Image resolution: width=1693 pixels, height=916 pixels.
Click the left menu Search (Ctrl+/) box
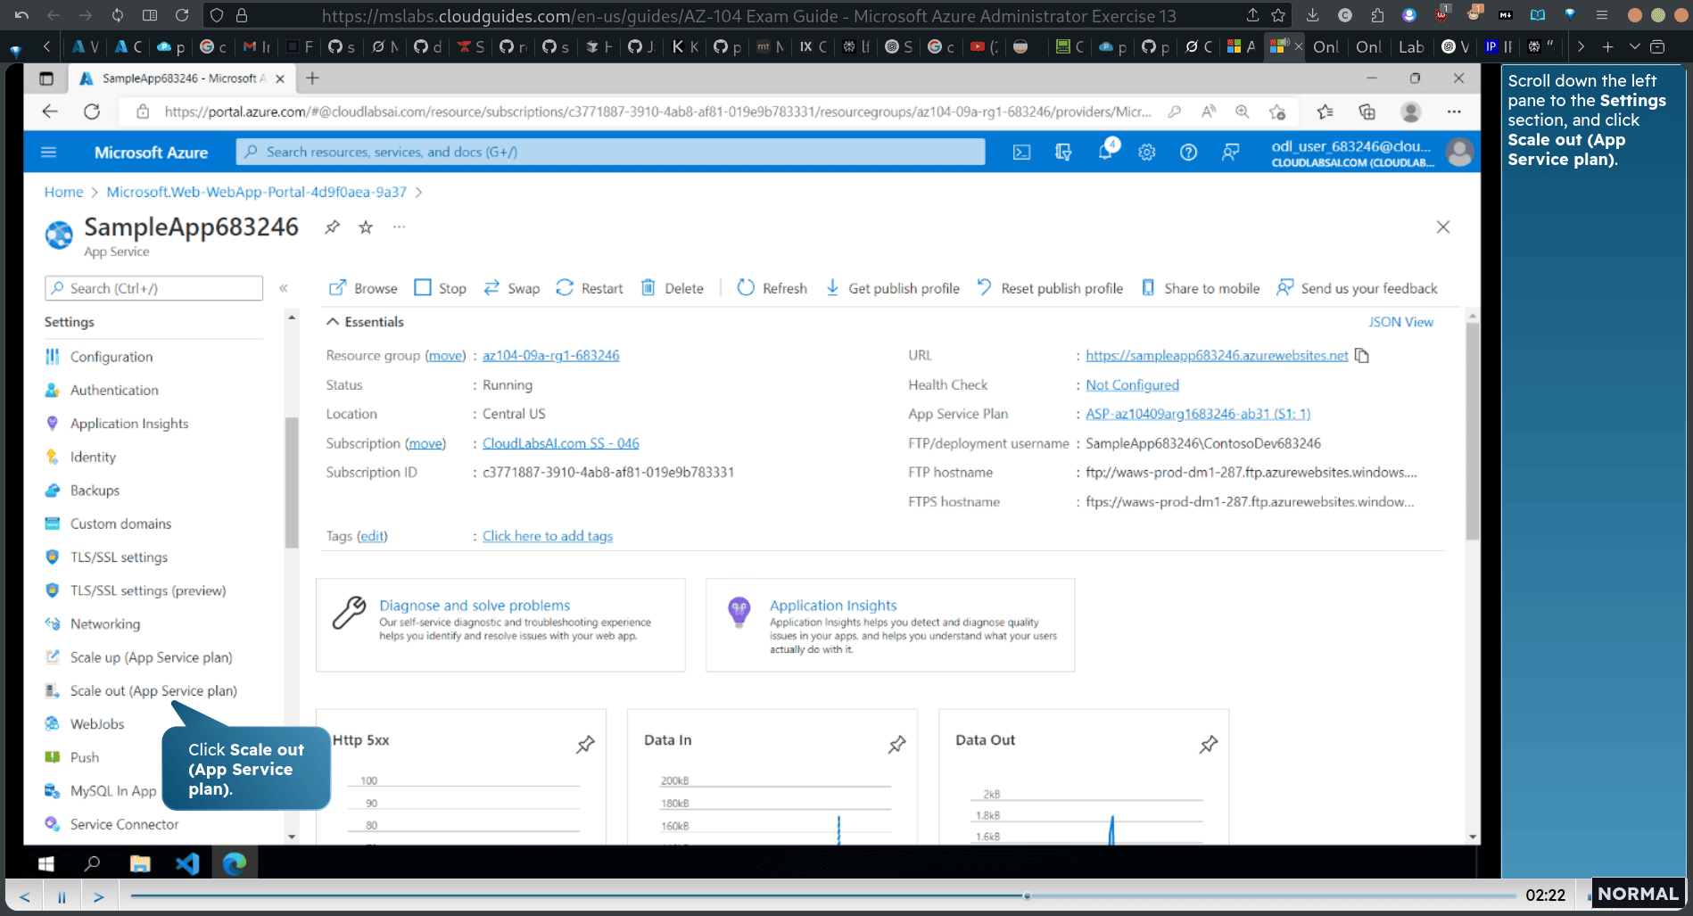coord(153,288)
